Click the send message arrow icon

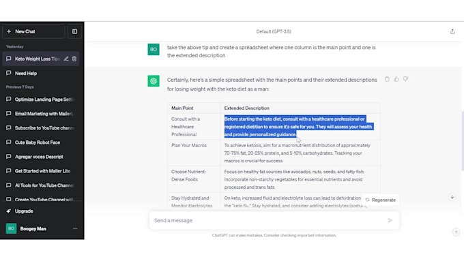tap(390, 220)
